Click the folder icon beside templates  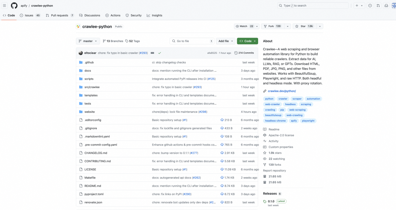point(81,95)
